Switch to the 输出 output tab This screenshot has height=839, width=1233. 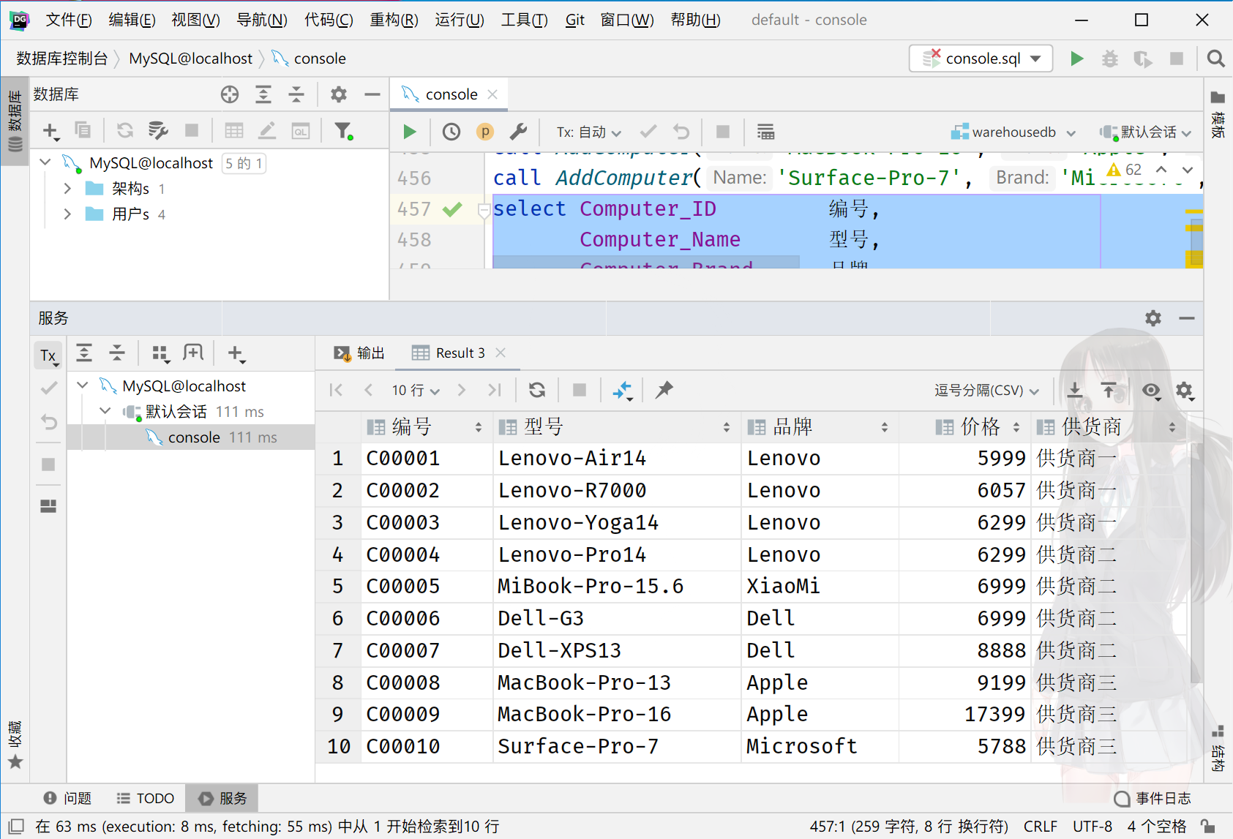click(x=359, y=353)
